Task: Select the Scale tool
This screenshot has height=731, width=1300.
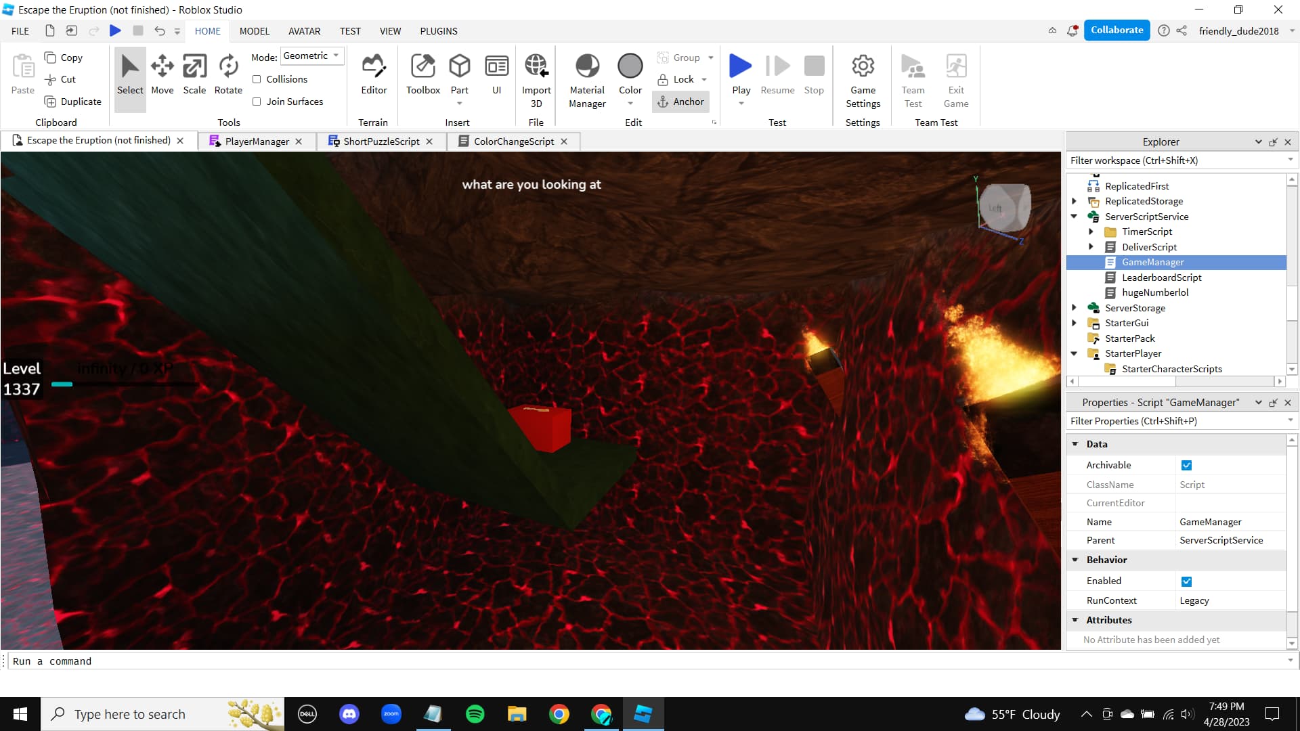Action: pos(194,74)
